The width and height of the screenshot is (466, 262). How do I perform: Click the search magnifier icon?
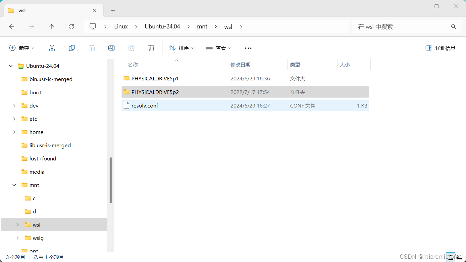pos(453,26)
